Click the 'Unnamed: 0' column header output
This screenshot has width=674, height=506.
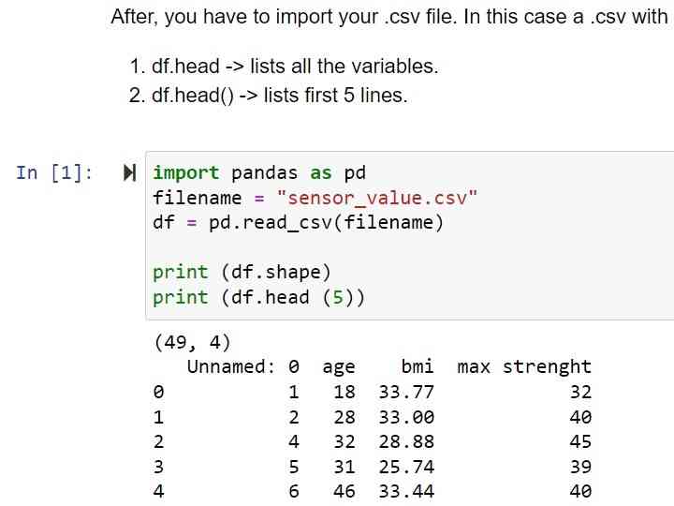click(242, 367)
